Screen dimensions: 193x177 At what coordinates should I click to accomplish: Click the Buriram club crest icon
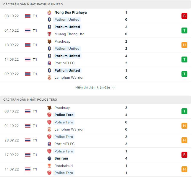click(x=49, y=158)
